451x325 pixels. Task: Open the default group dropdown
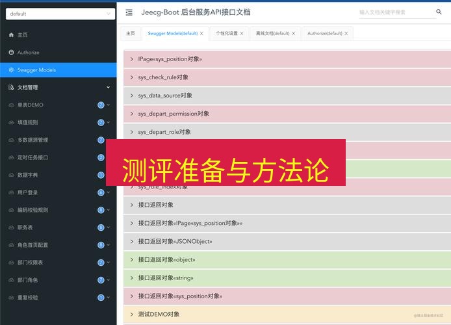pos(60,14)
